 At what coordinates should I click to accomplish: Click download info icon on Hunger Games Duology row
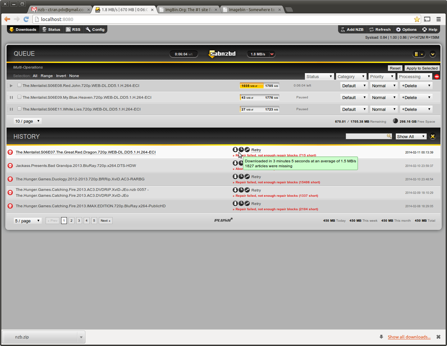pos(235,176)
